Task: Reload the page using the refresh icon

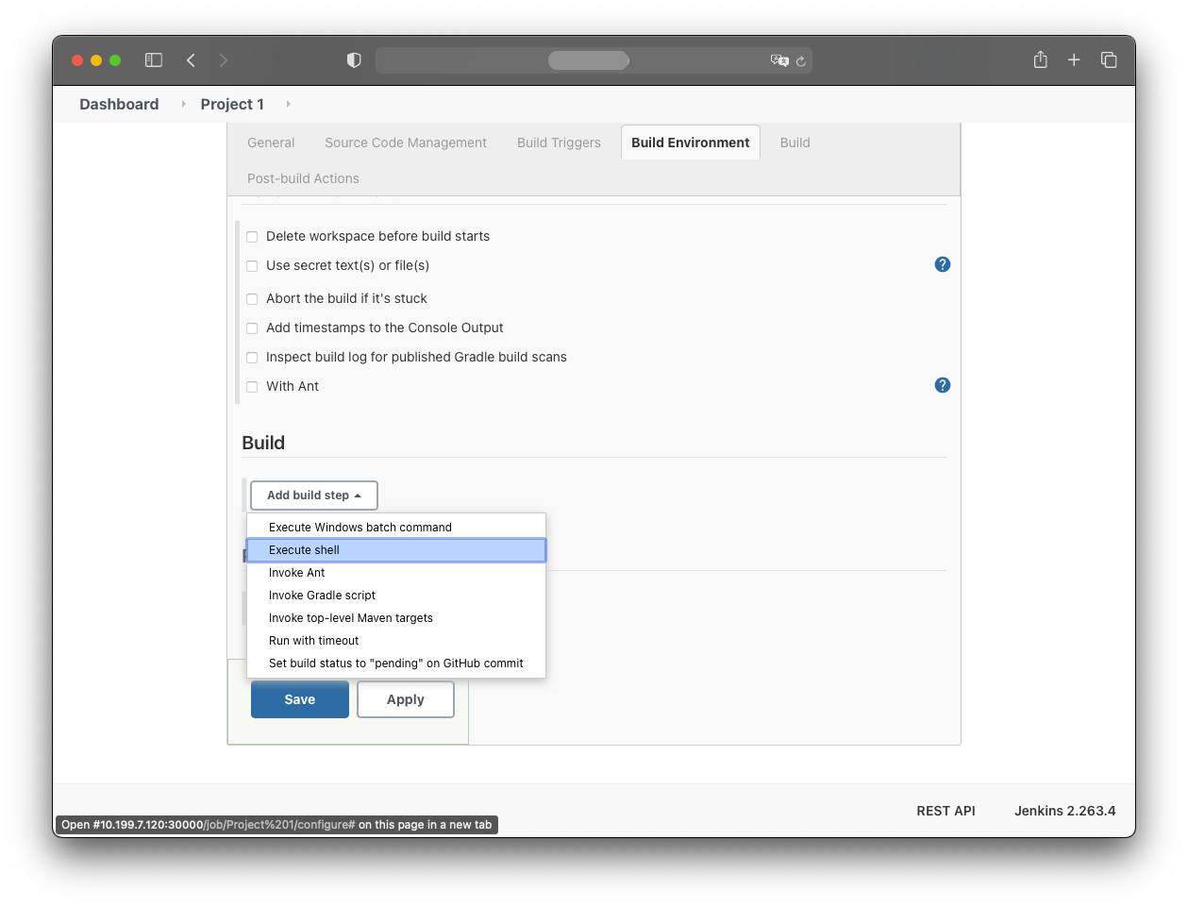Action: click(800, 61)
